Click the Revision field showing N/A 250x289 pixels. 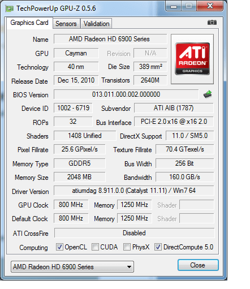coord(150,53)
